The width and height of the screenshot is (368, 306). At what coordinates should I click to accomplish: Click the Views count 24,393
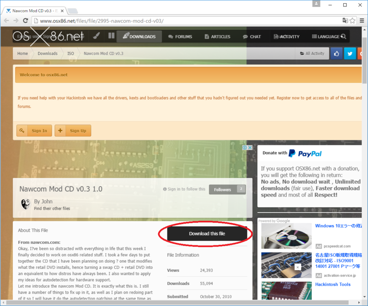[206, 270]
